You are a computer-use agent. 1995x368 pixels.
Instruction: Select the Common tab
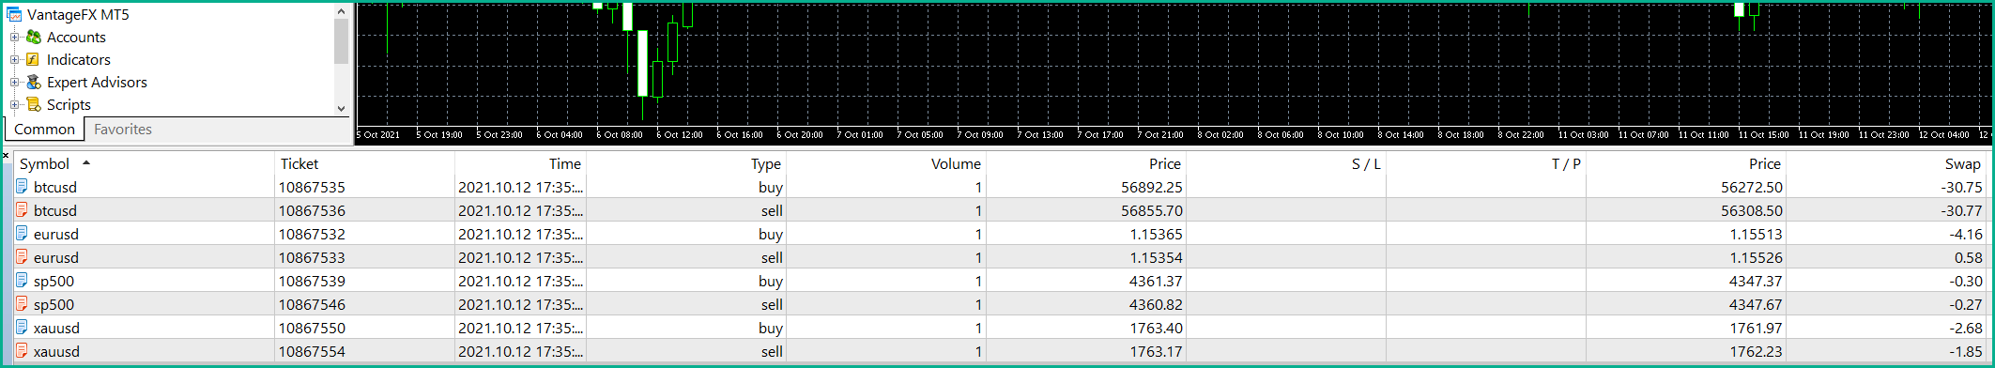point(44,130)
